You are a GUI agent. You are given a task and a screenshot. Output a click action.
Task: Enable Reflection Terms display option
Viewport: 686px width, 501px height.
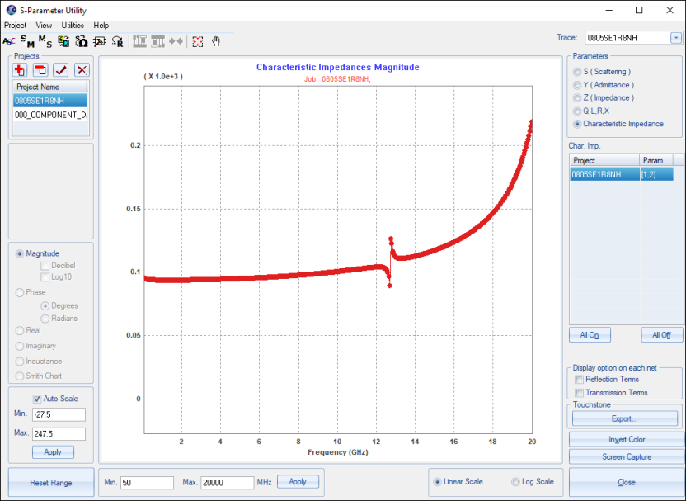[580, 380]
